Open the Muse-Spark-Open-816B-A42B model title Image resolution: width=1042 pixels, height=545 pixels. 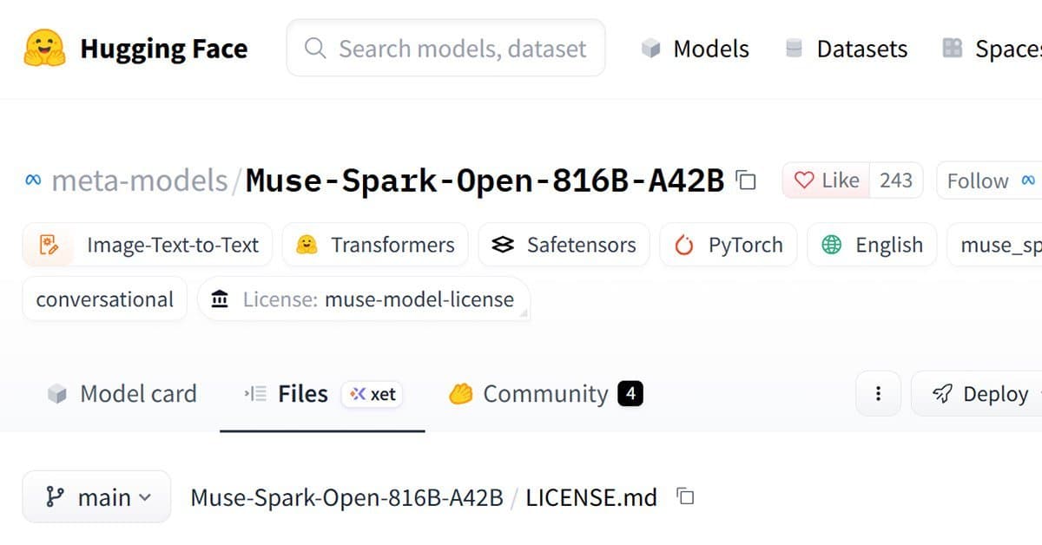click(485, 181)
